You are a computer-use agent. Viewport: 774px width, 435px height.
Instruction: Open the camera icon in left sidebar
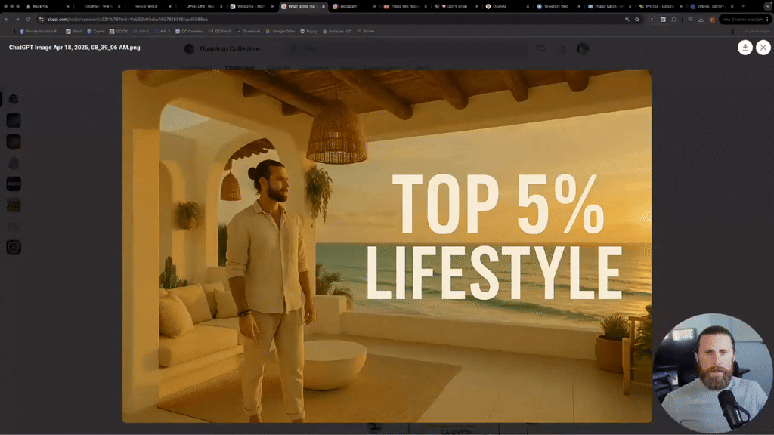pos(14,247)
